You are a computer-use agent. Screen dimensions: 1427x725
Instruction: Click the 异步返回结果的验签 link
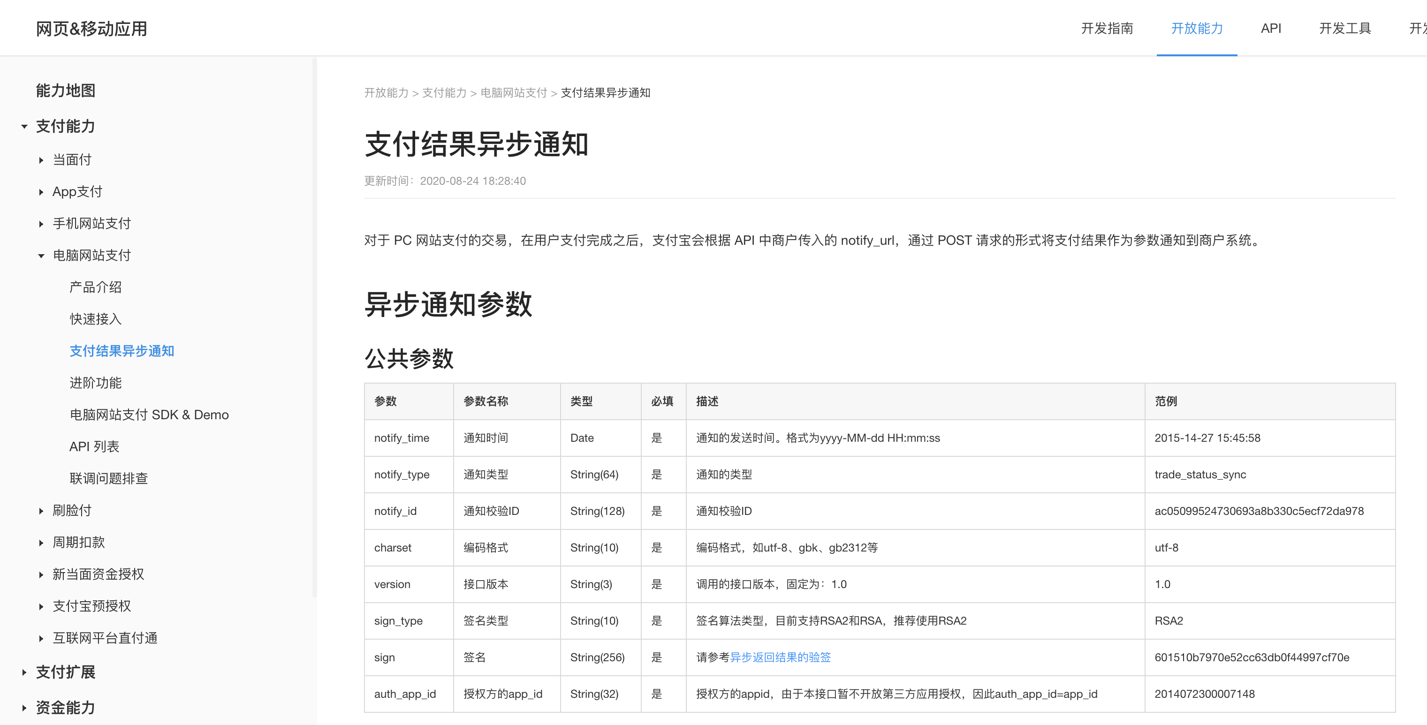click(x=780, y=657)
